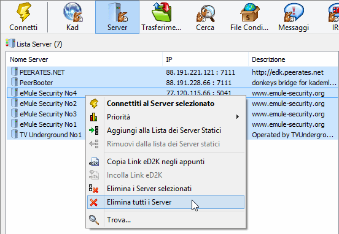This screenshot has width=339, height=234.
Task: Select the eMule Security No2 row name
Action: tap(49, 104)
